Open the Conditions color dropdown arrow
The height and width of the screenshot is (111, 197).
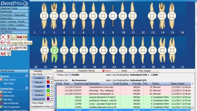51,78
